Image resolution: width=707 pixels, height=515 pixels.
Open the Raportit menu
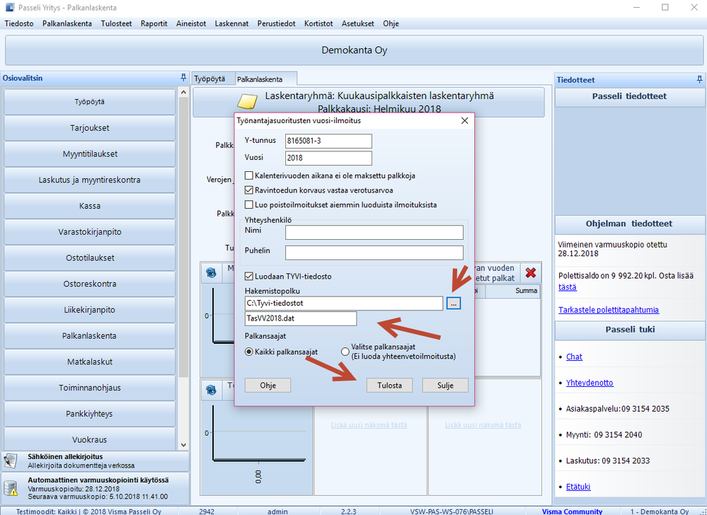(154, 23)
